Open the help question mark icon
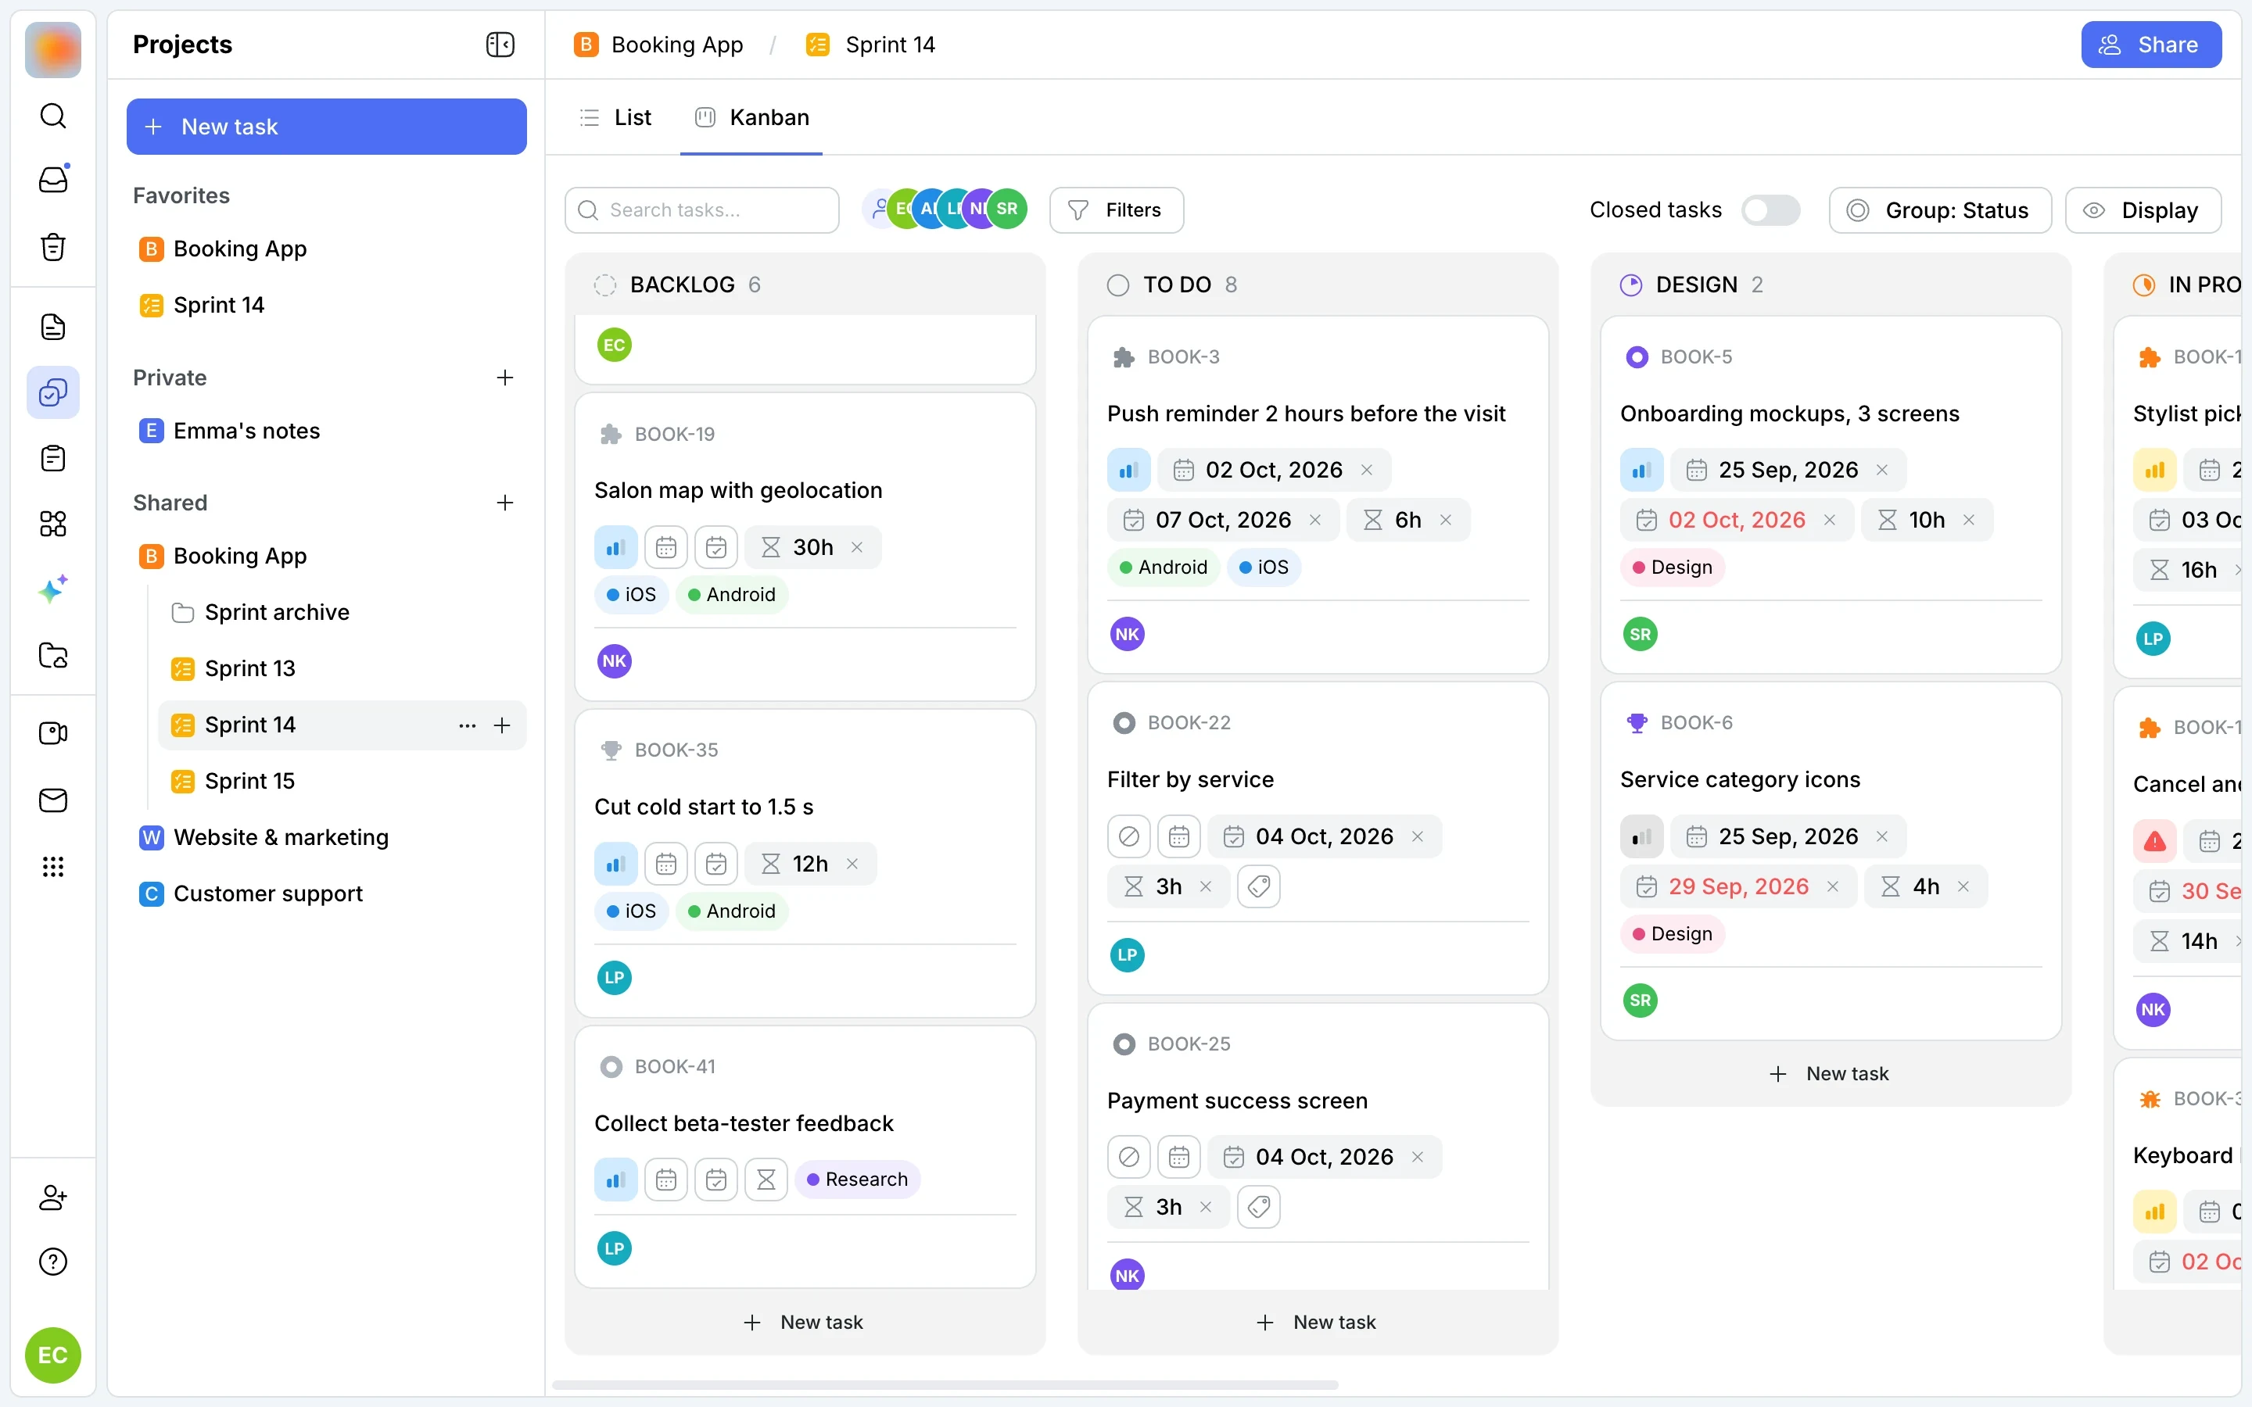Screen dimensions: 2252x1407 pos(53,1262)
